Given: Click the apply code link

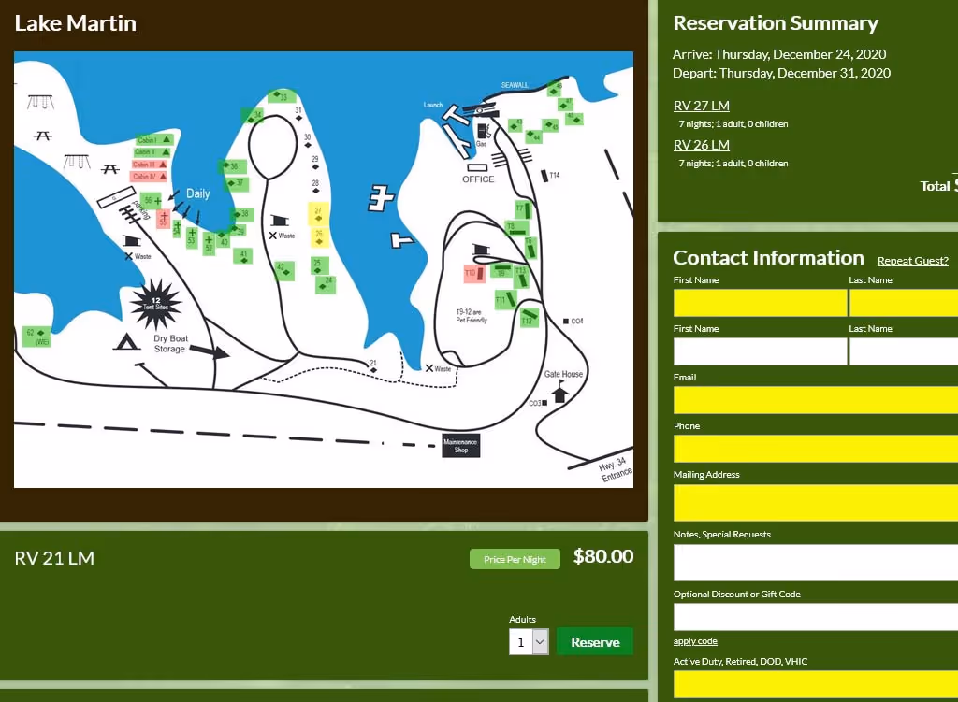Looking at the screenshot, I should (x=695, y=641).
